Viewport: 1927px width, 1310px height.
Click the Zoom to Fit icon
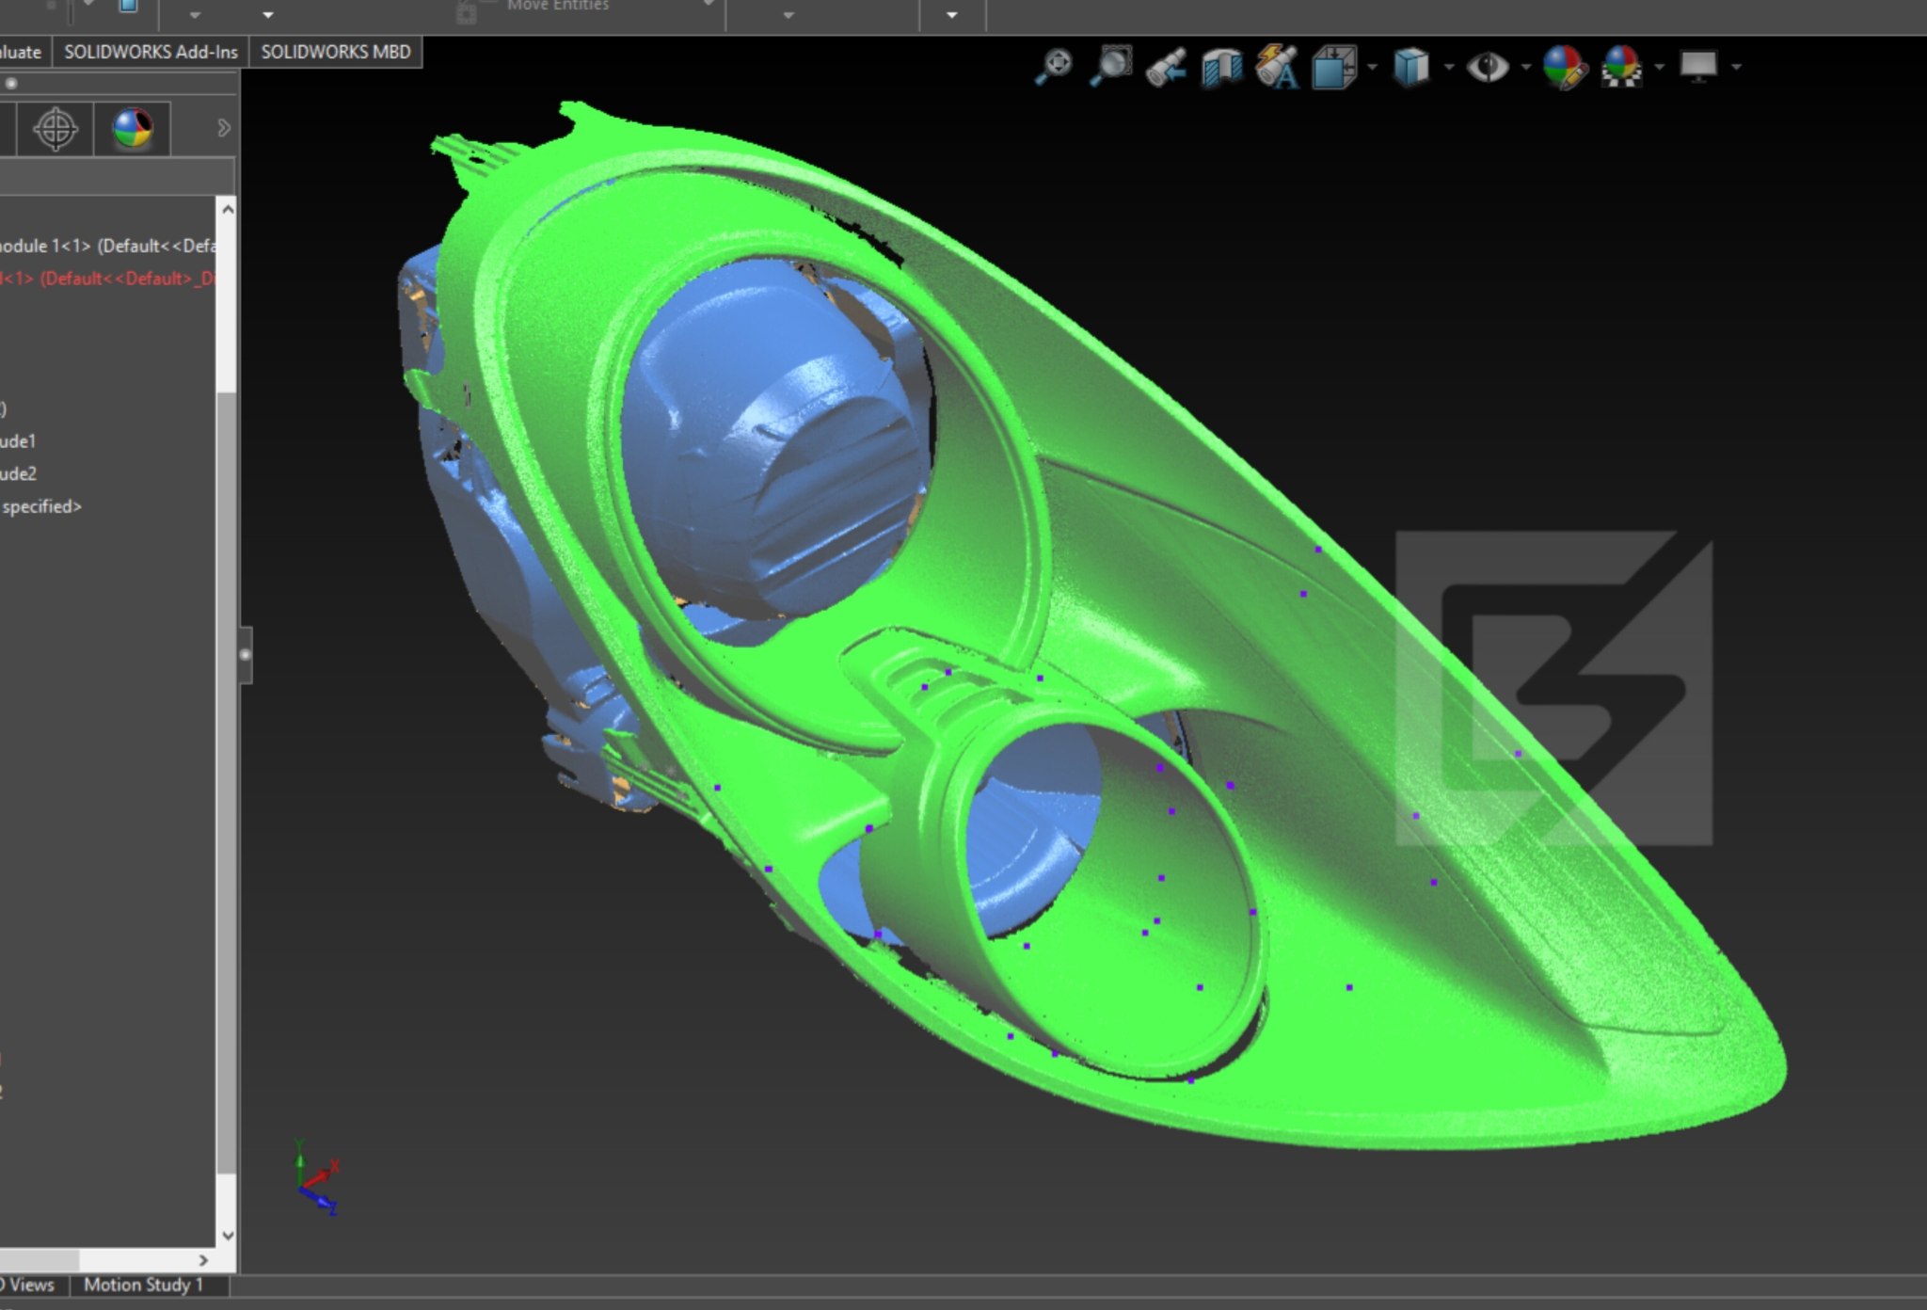pos(1054,67)
